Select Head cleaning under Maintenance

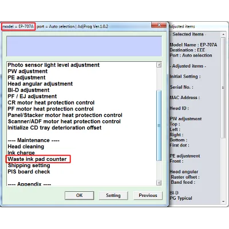pos(26,147)
